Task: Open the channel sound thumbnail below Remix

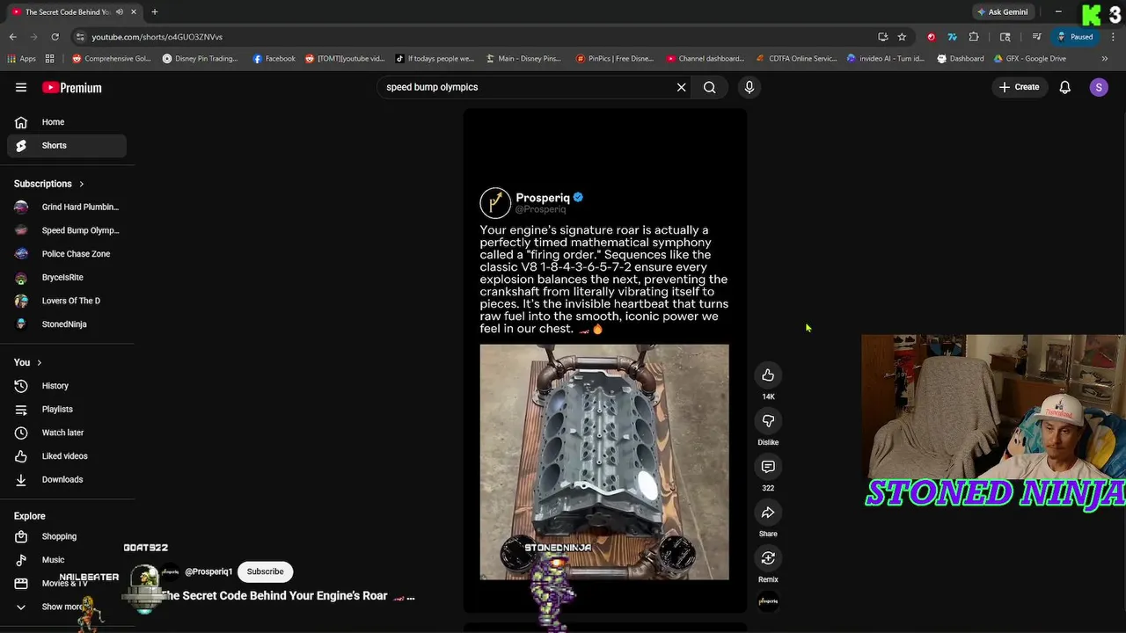Action: coord(768,602)
